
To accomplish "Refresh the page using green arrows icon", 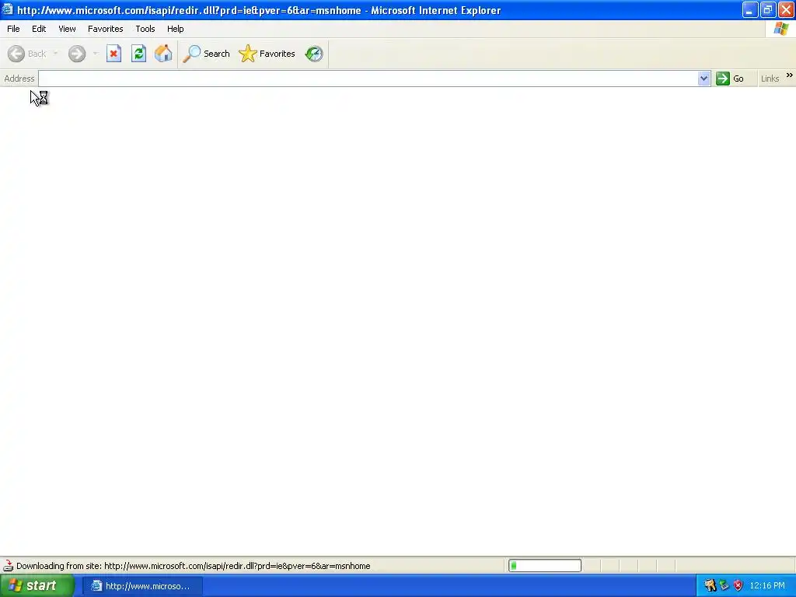I will (138, 54).
